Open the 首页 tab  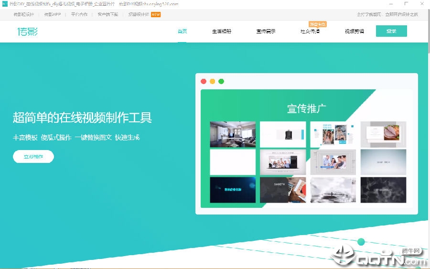click(183, 31)
